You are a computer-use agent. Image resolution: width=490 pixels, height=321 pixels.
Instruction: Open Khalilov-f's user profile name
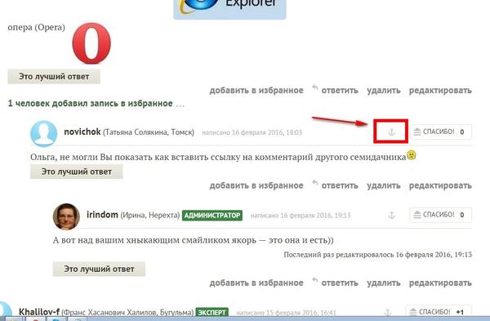point(39,312)
